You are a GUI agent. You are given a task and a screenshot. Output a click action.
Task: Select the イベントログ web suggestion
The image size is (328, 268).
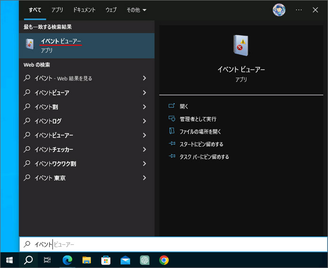click(x=86, y=121)
